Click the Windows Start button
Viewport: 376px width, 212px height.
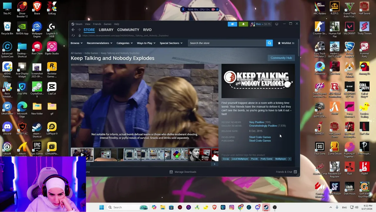coord(101,207)
